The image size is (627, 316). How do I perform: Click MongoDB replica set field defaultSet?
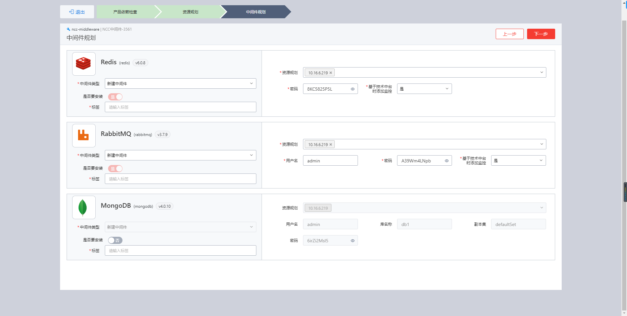point(518,224)
